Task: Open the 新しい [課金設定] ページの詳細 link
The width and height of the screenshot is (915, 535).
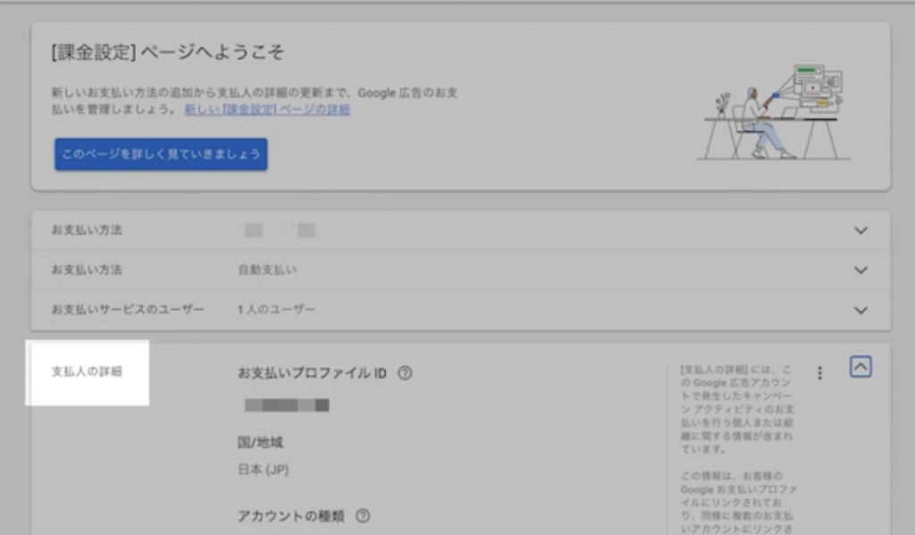Action: click(267, 109)
